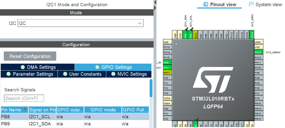Click the green PB9 pin on chip

click(185, 35)
